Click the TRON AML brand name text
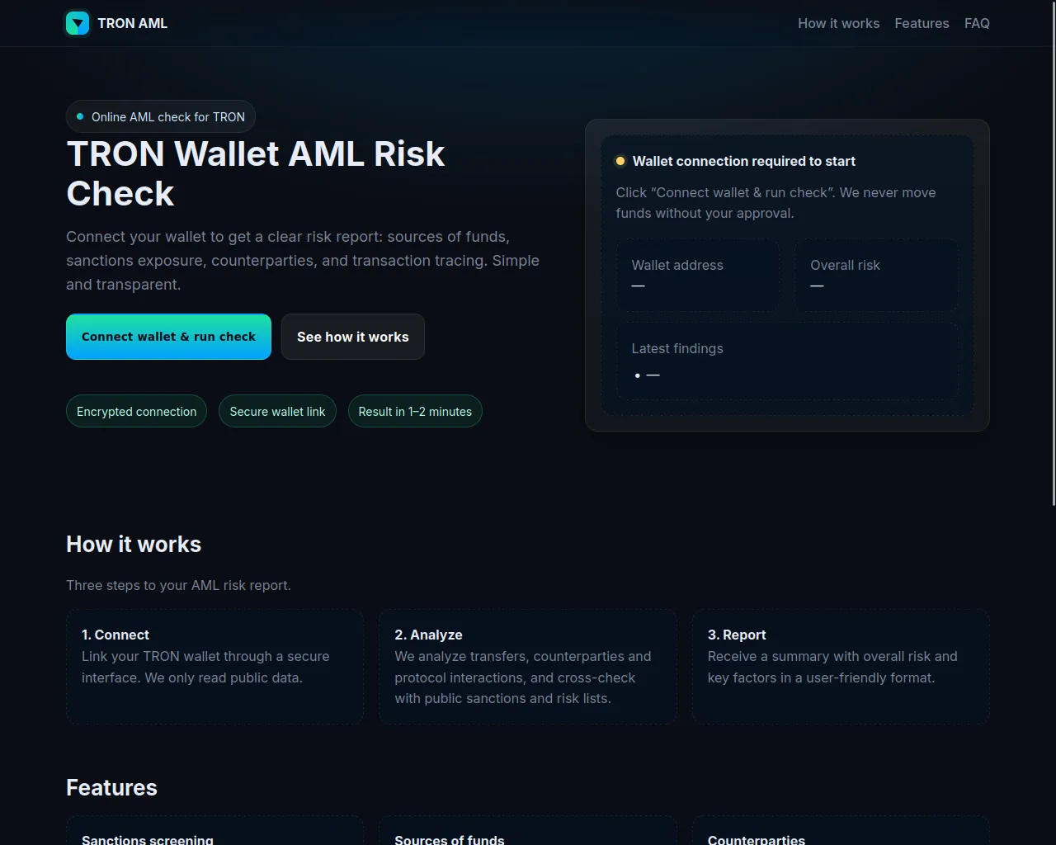 point(132,23)
